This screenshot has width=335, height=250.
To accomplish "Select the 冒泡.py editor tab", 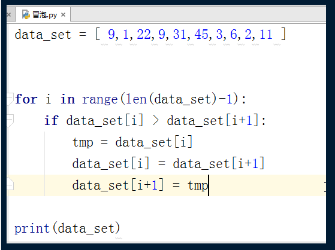I will [x=43, y=15].
